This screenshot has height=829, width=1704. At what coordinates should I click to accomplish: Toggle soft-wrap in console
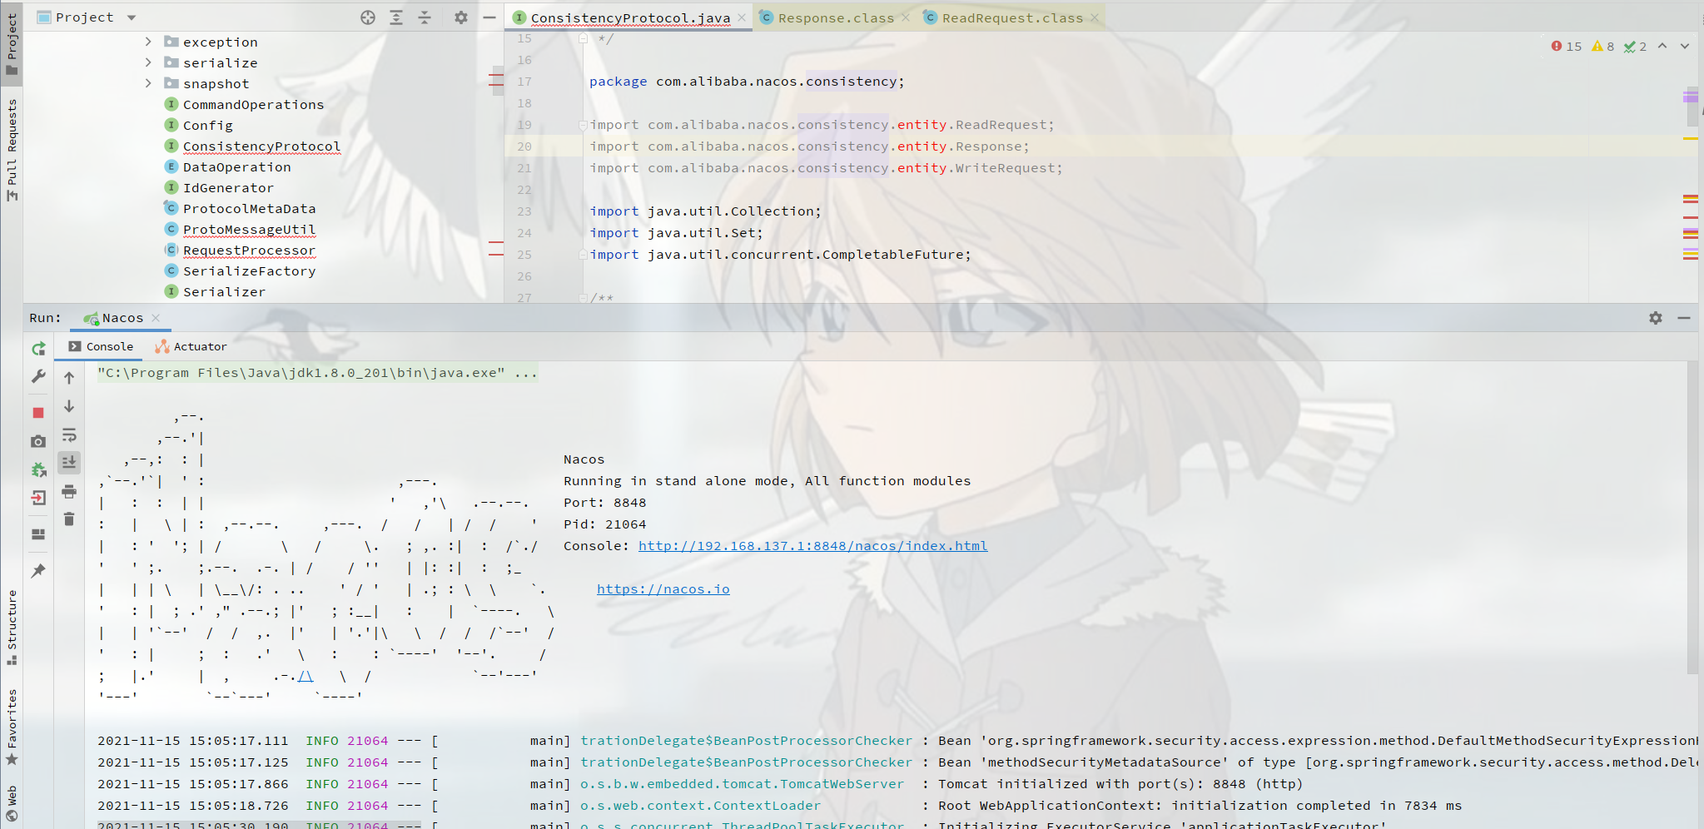(69, 434)
